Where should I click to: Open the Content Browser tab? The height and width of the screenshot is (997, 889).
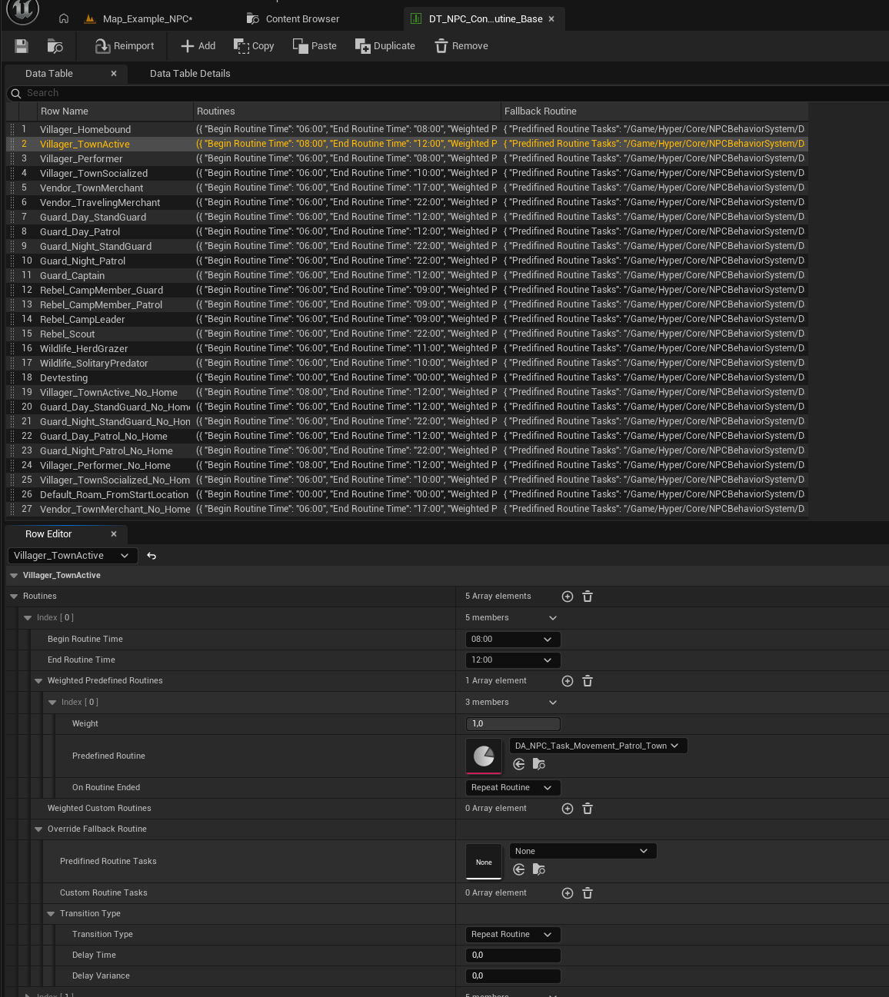click(302, 19)
